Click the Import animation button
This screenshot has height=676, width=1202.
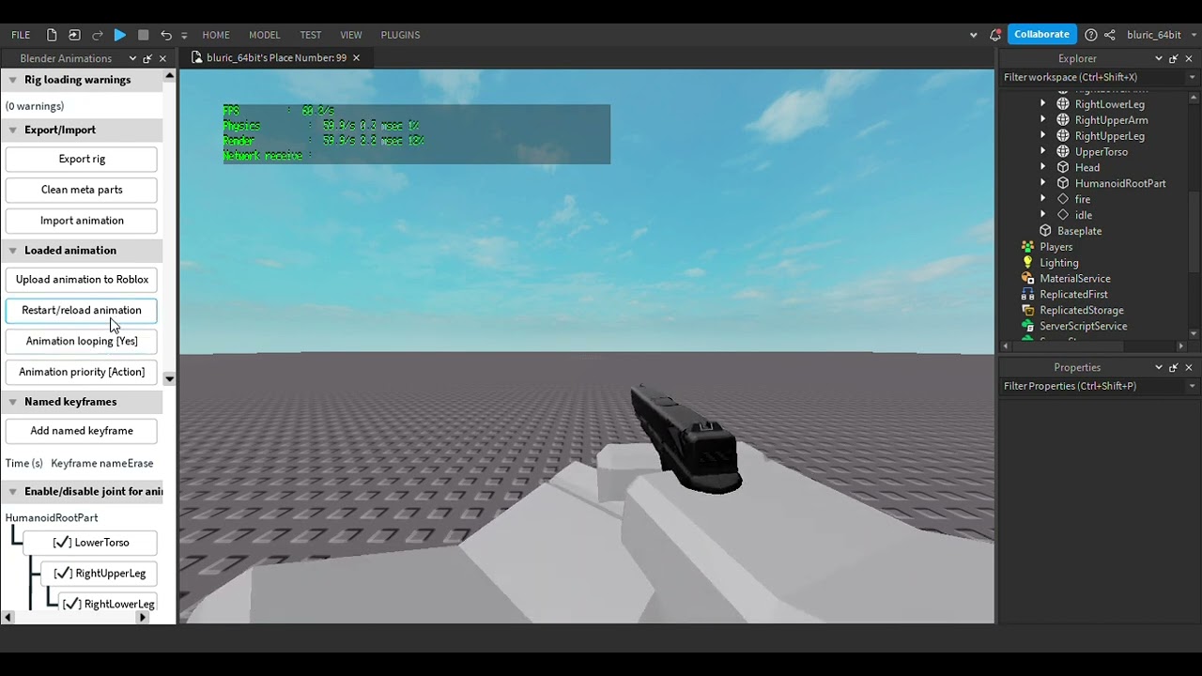pyautogui.click(x=82, y=221)
